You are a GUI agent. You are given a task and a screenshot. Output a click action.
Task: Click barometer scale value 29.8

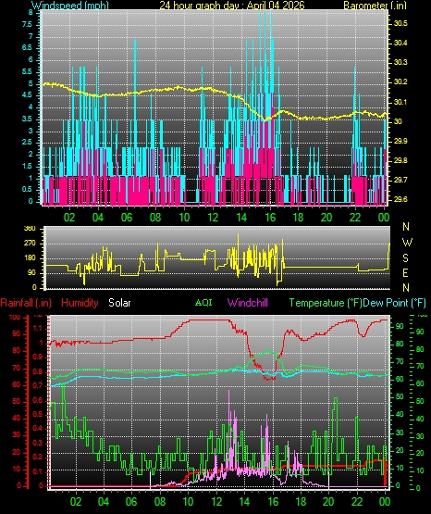click(400, 160)
